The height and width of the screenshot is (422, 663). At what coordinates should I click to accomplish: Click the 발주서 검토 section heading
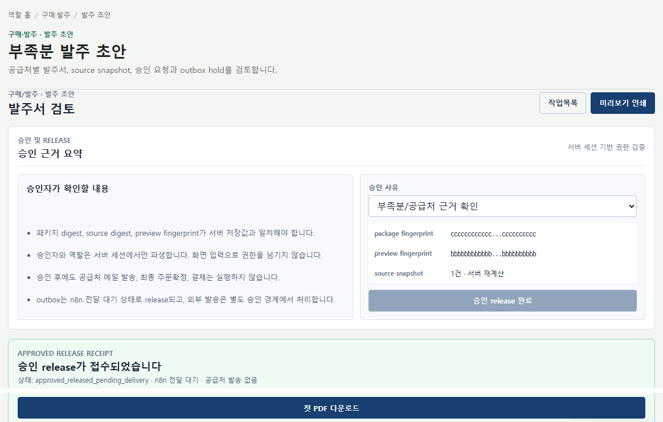(42, 109)
